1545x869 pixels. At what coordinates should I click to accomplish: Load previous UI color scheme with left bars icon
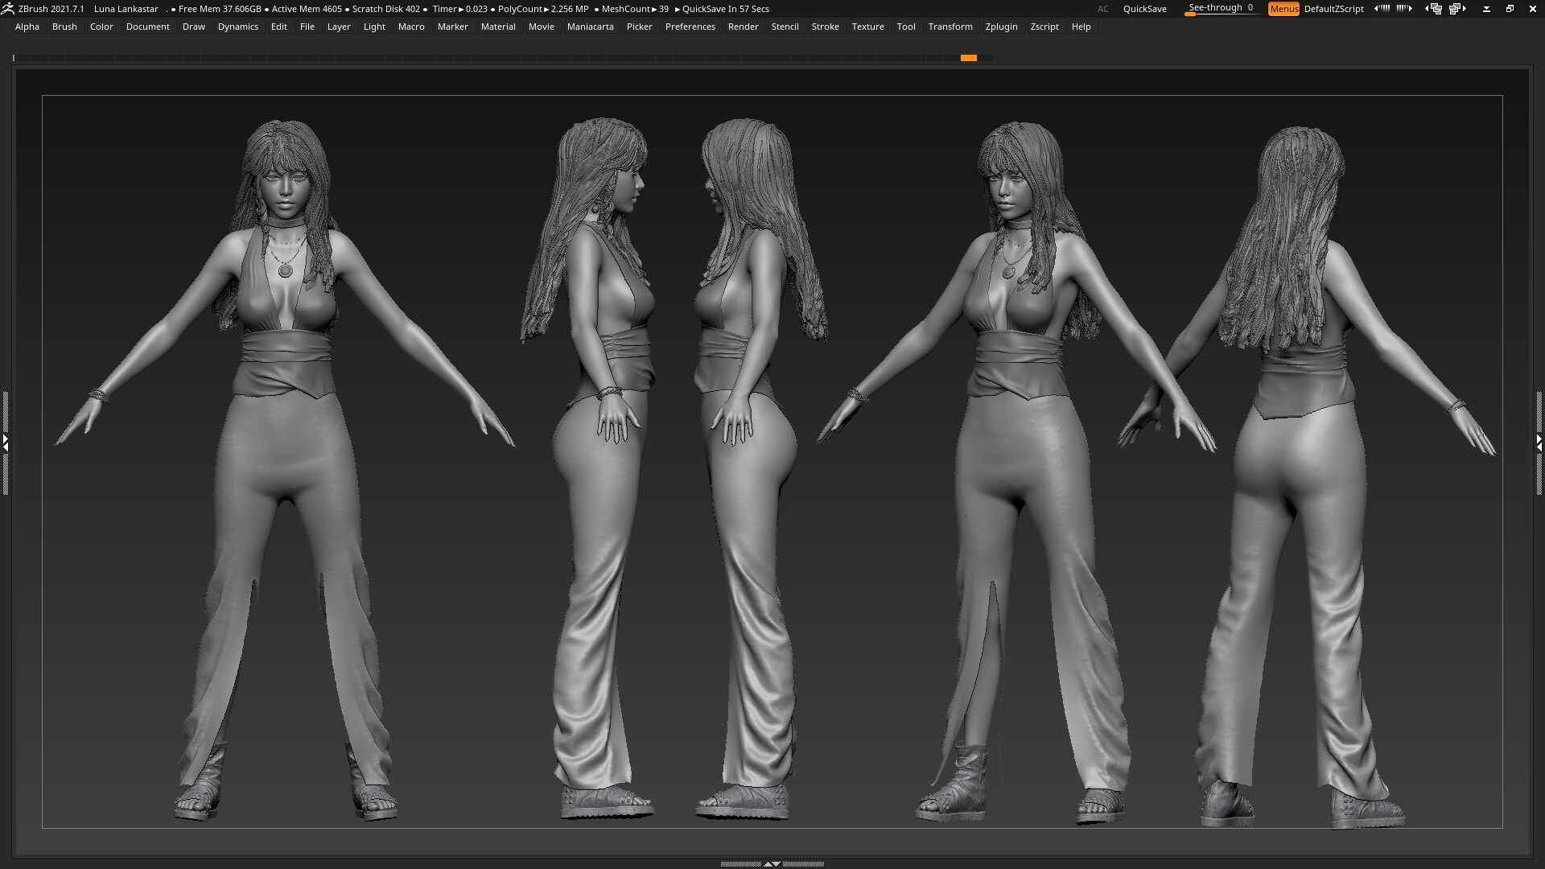click(1382, 8)
